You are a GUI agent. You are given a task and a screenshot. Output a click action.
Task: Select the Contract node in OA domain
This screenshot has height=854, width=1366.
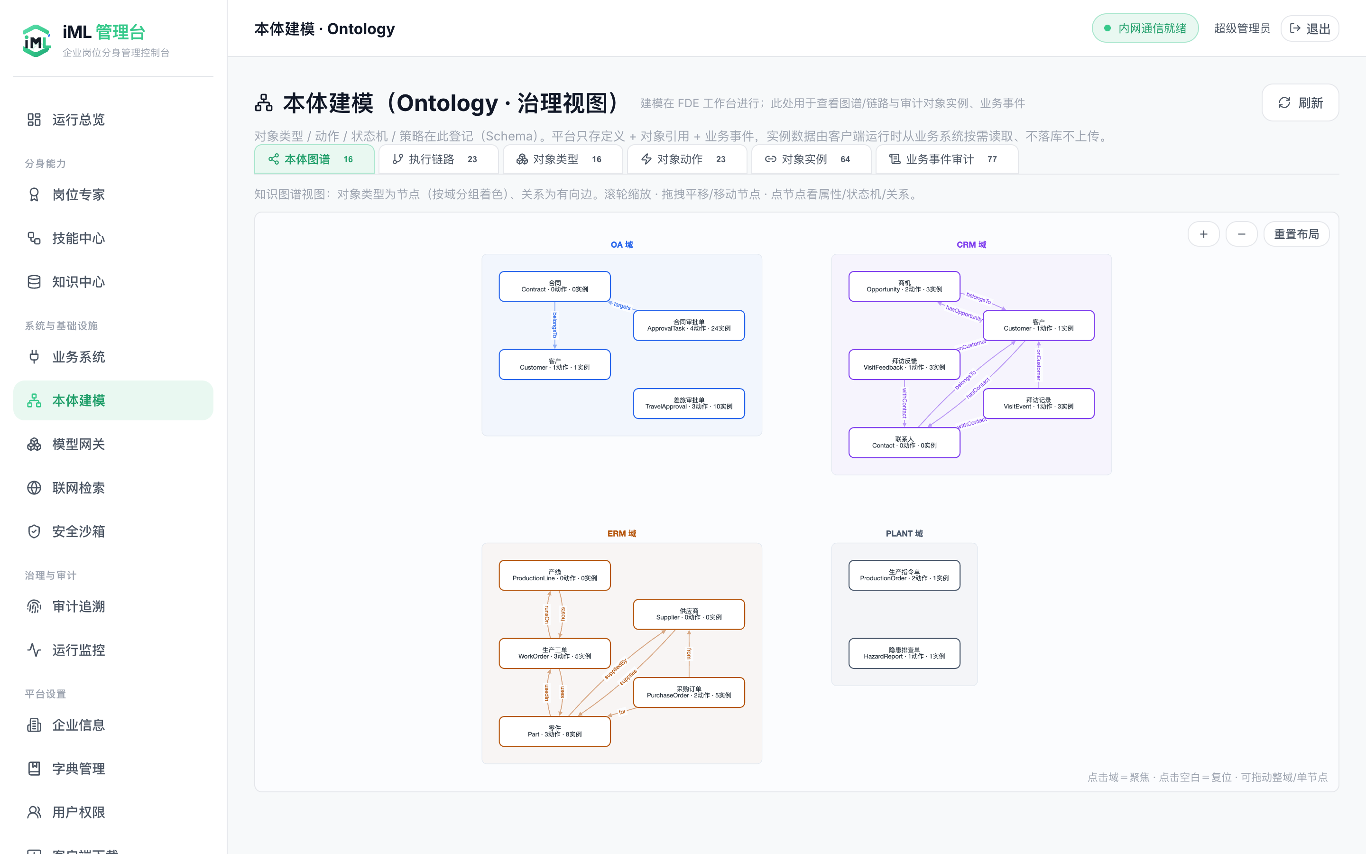tap(554, 287)
